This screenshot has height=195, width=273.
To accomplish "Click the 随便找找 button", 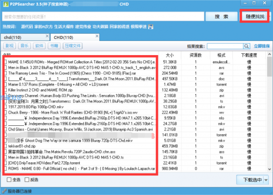I will click(255, 16).
